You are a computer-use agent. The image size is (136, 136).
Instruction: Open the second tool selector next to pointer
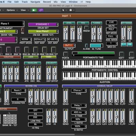[71, 10]
